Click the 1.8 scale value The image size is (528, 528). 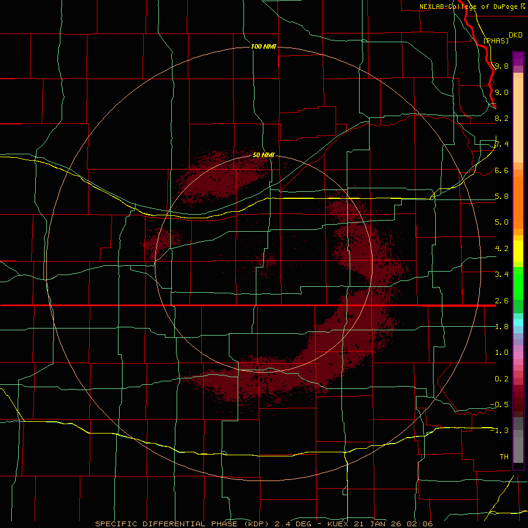point(502,327)
